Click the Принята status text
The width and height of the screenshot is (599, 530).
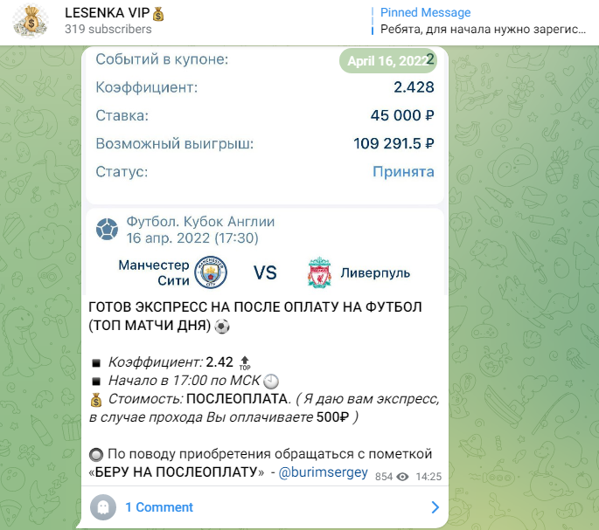coord(403,172)
